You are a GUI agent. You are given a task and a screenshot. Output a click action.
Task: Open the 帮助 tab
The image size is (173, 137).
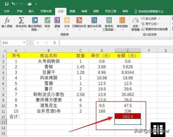(x=125, y=11)
